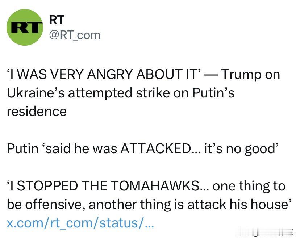Open the @RT_com handle

coord(75,35)
